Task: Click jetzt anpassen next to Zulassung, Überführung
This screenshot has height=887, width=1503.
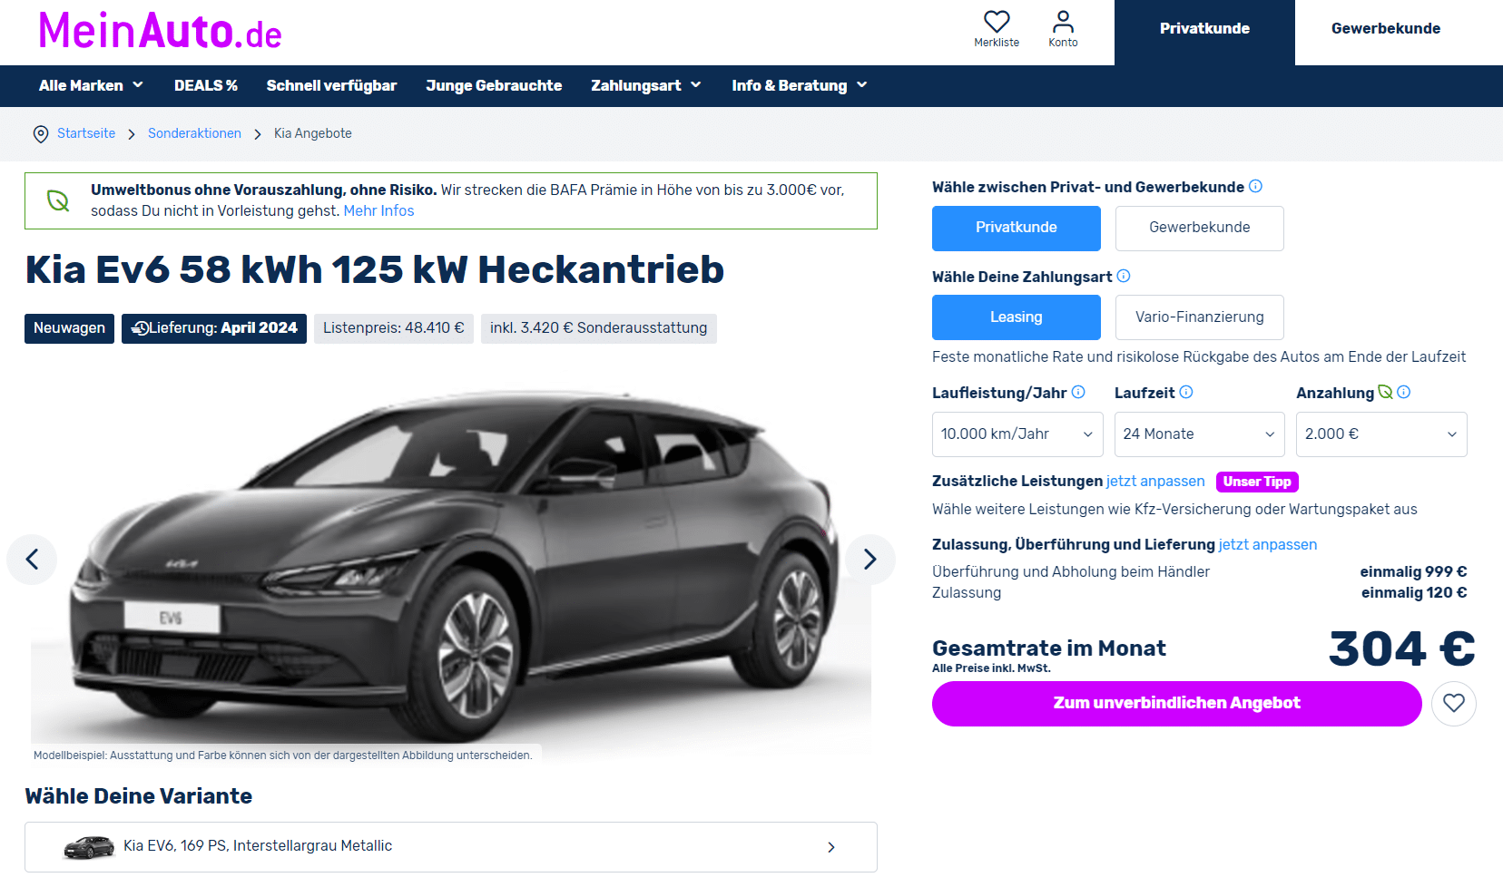Action: 1267,544
